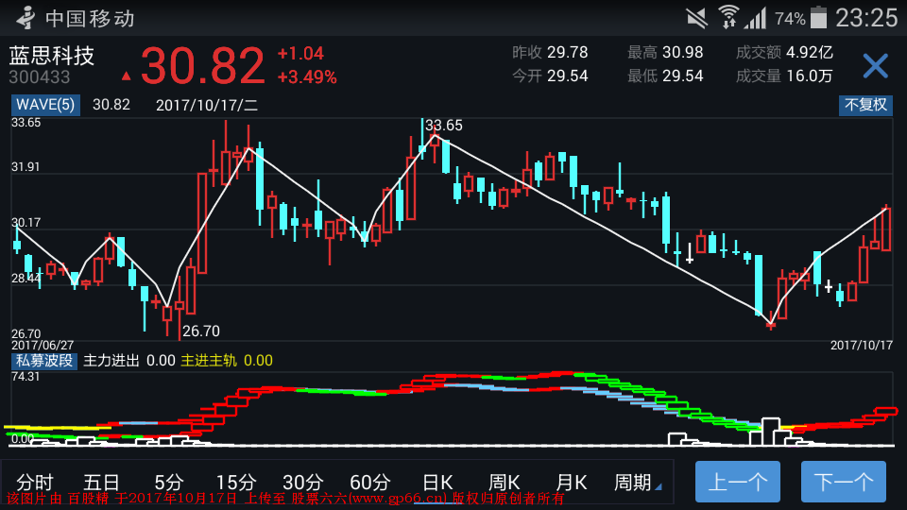Select the 30分 period tab
The image size is (907, 510).
tap(303, 483)
